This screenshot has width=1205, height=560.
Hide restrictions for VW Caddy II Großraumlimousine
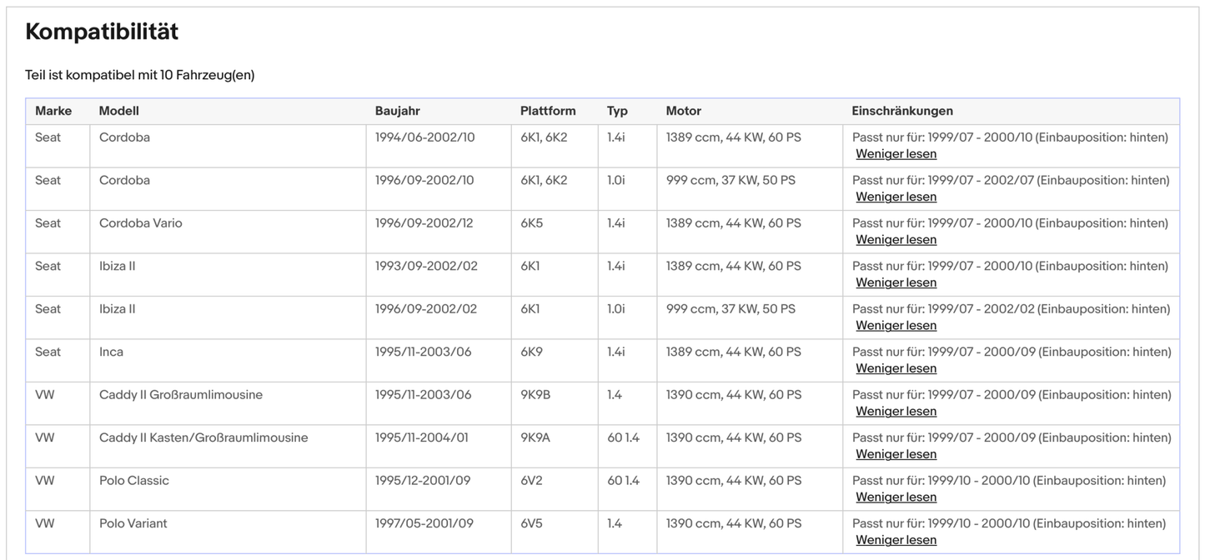click(x=896, y=412)
